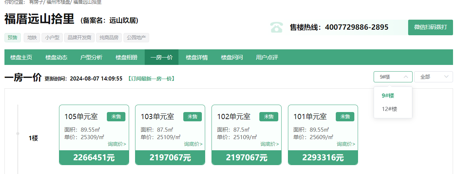Open the 用户点评 tab

(267, 58)
